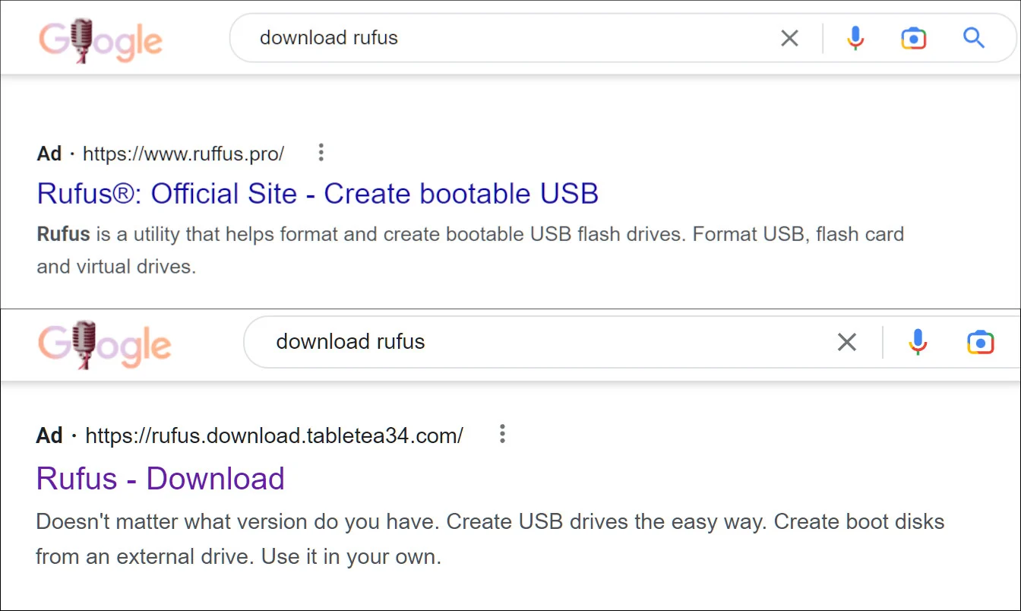Open image search camera above the ruffus.pro ad
The image size is (1021, 611).
tap(913, 38)
